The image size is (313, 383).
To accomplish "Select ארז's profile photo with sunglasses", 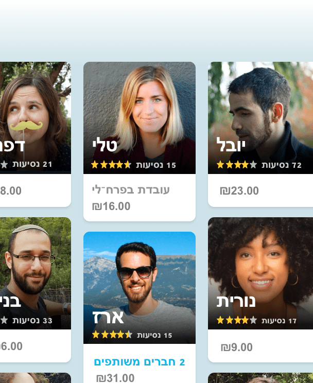I will (140, 287).
